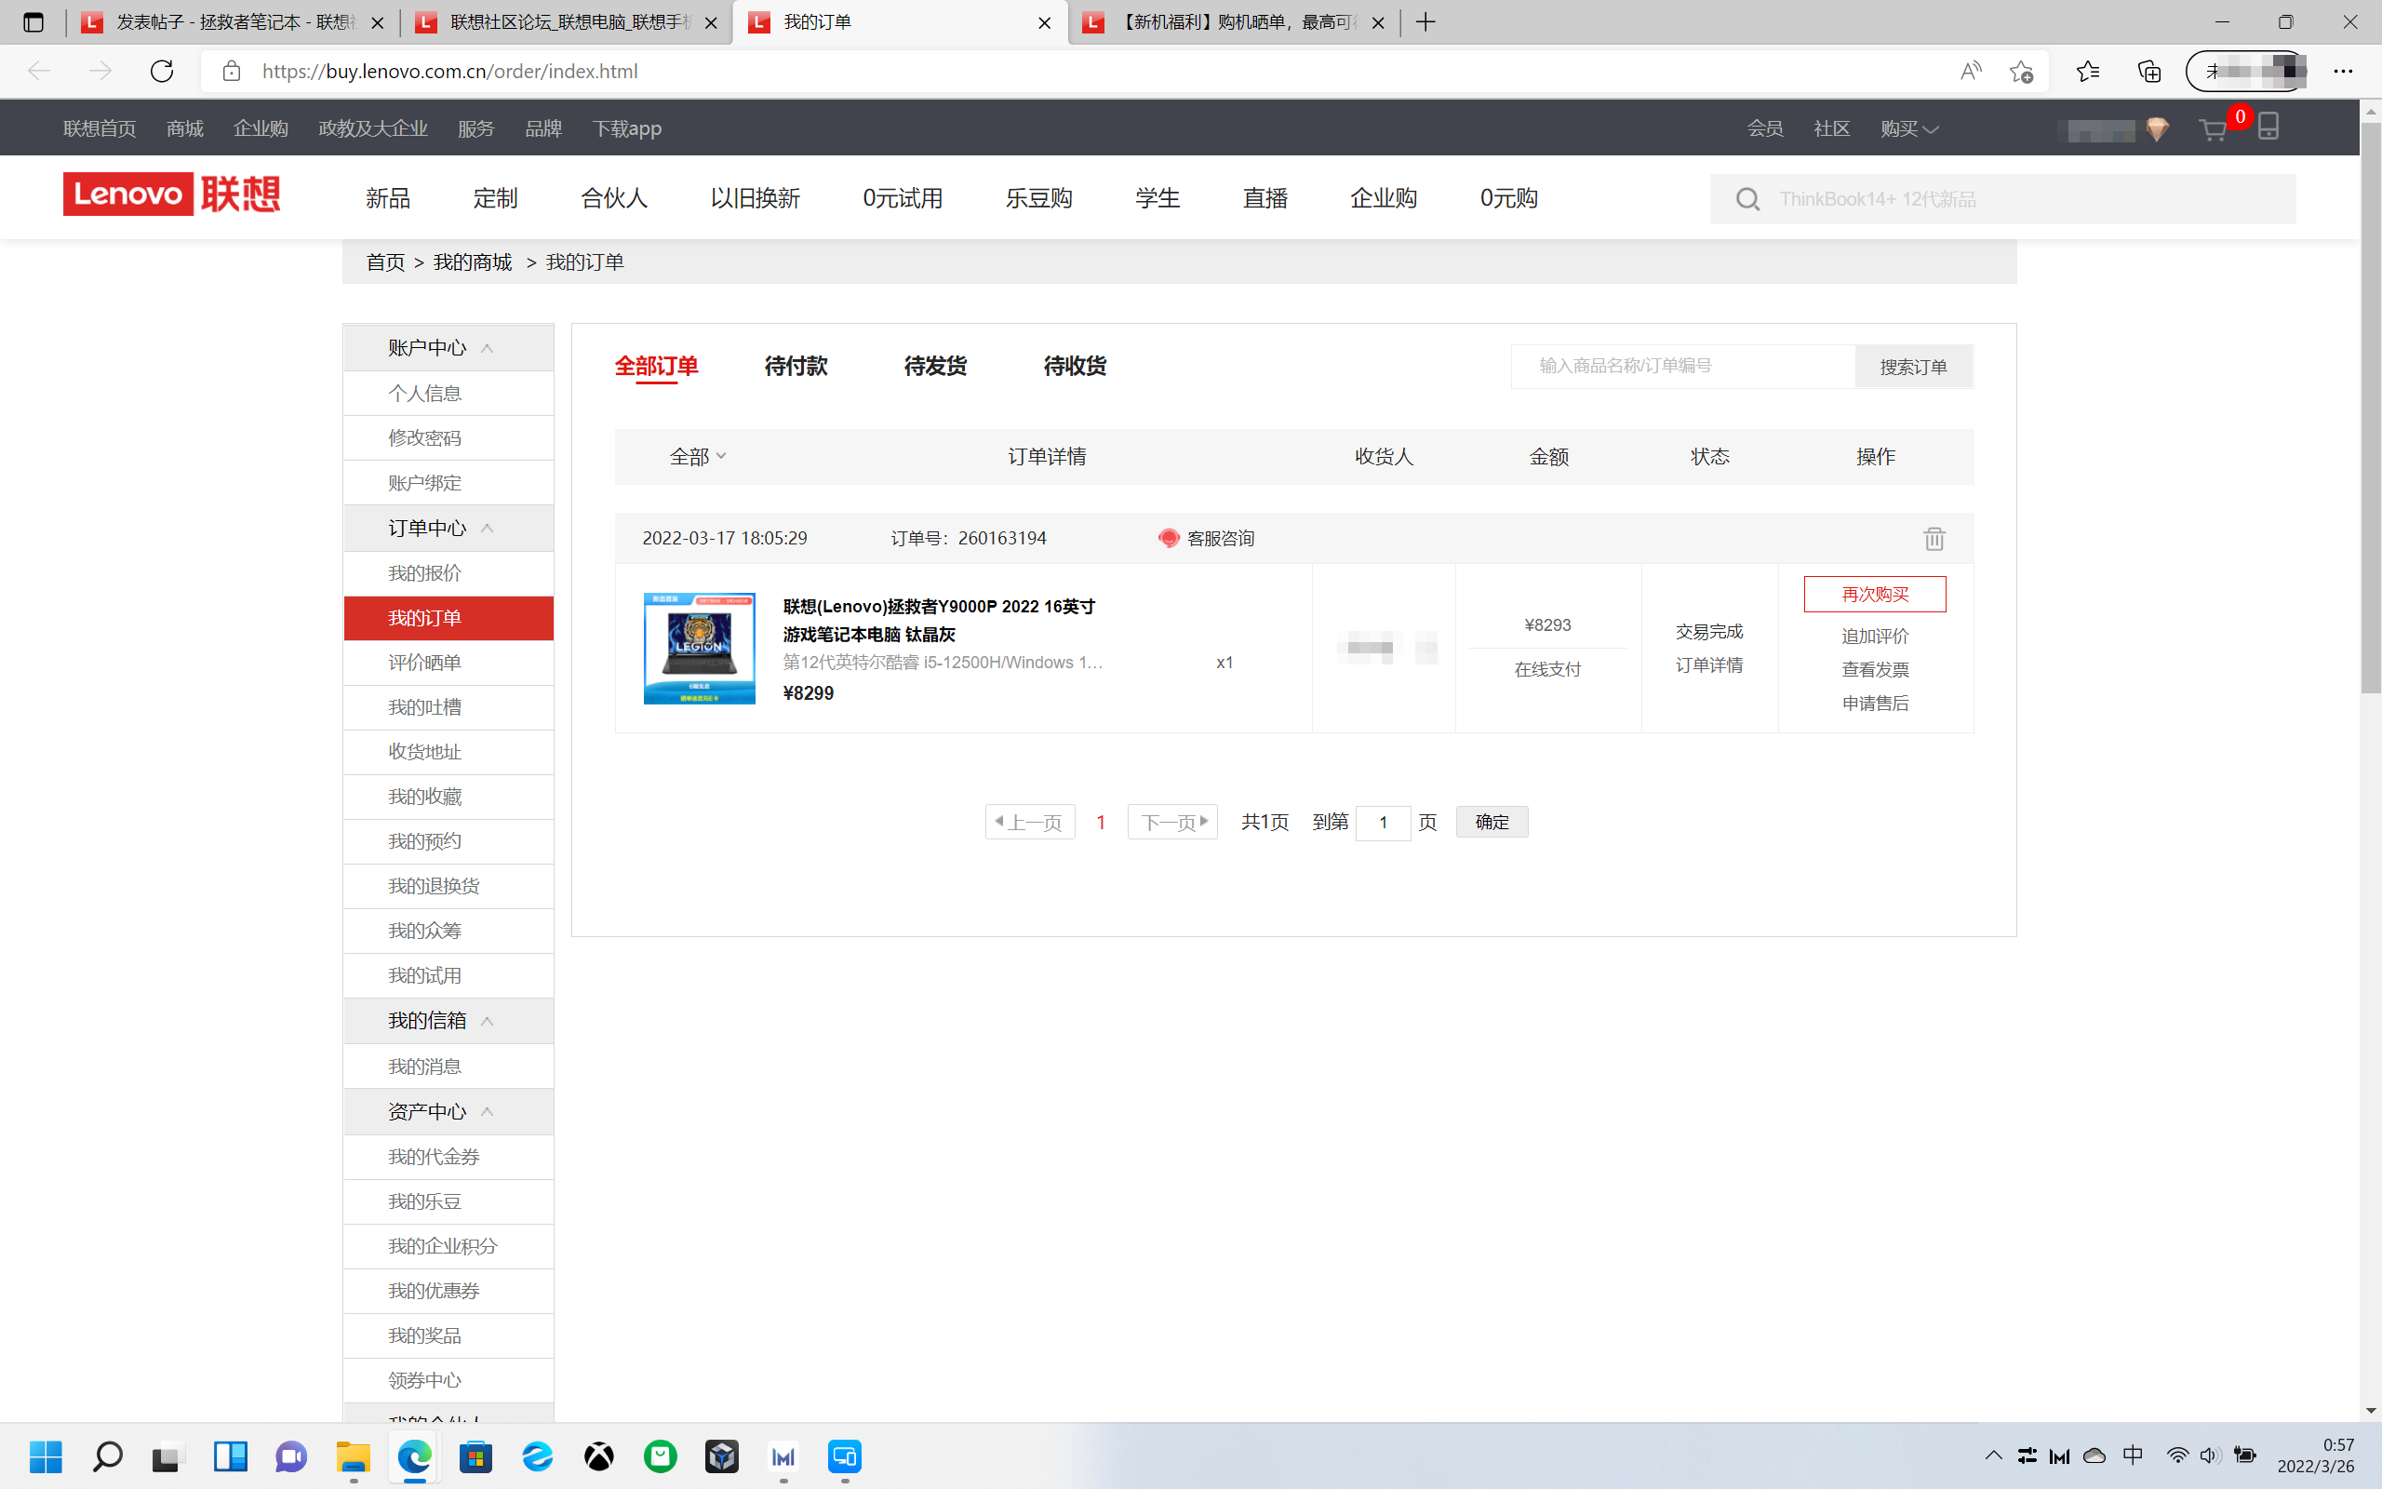2382x1489 pixels.
Task: Switch to 联想社区论坛 browser tab
Action: pos(567,21)
